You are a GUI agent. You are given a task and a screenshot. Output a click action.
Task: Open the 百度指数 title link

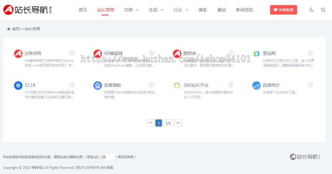(113, 85)
